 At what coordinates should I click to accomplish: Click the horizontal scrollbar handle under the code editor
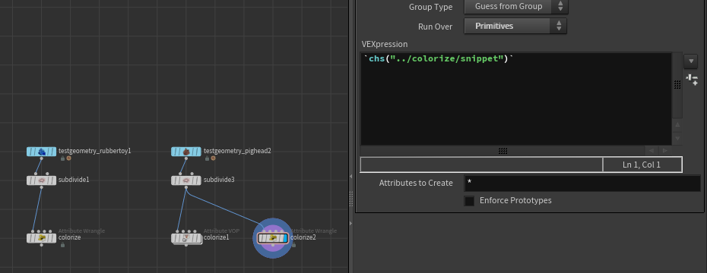[x=503, y=151]
